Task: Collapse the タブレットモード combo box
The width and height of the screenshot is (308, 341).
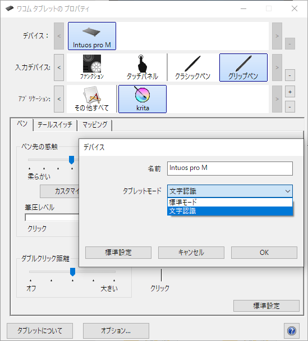Action: pyautogui.click(x=230, y=191)
